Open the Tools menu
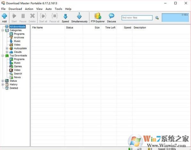 click(58, 9)
